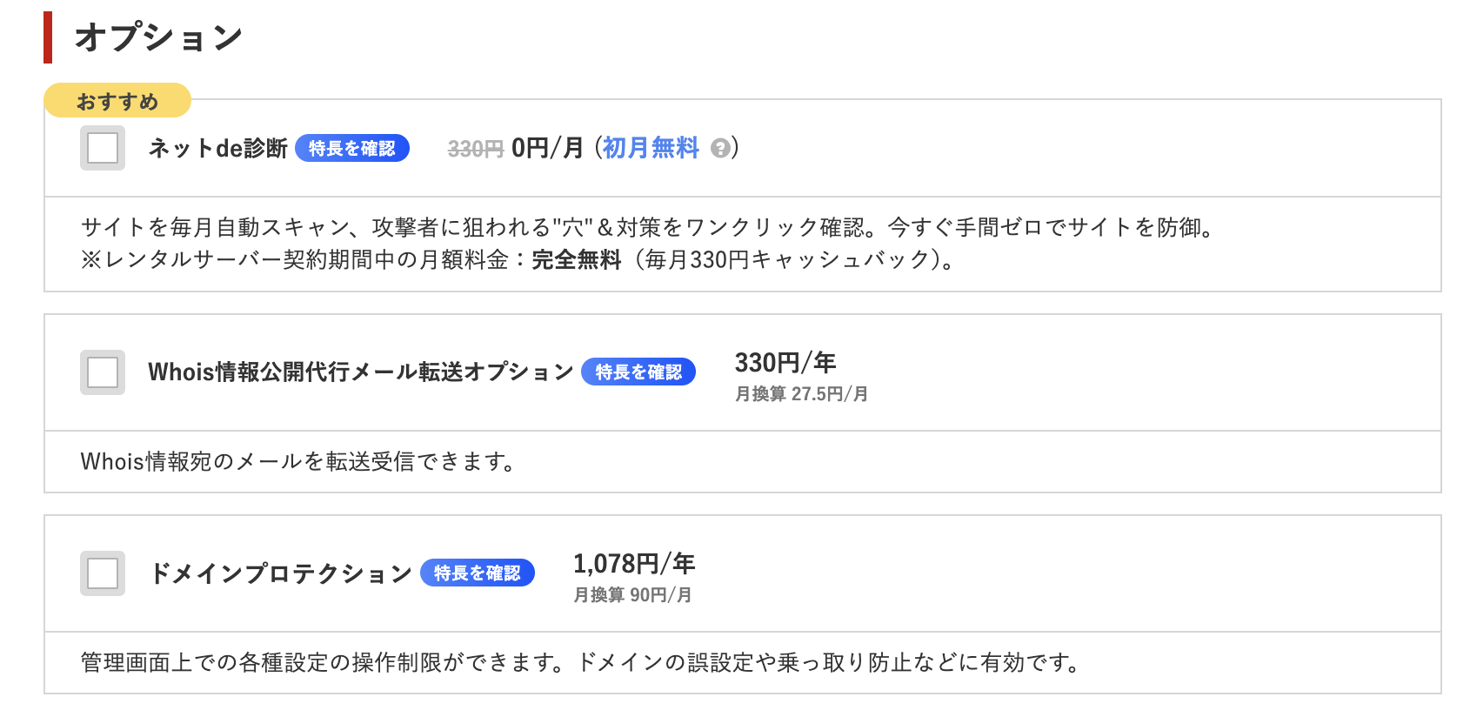Click the struck-through 330円 price
1470x717 pixels.
coord(475,150)
